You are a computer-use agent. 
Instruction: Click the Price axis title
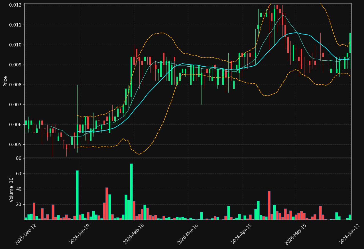tap(5, 81)
